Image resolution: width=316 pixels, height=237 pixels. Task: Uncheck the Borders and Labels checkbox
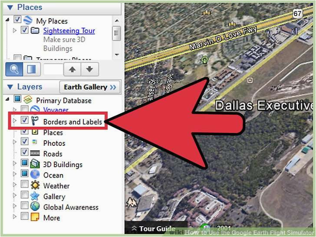(x=25, y=120)
